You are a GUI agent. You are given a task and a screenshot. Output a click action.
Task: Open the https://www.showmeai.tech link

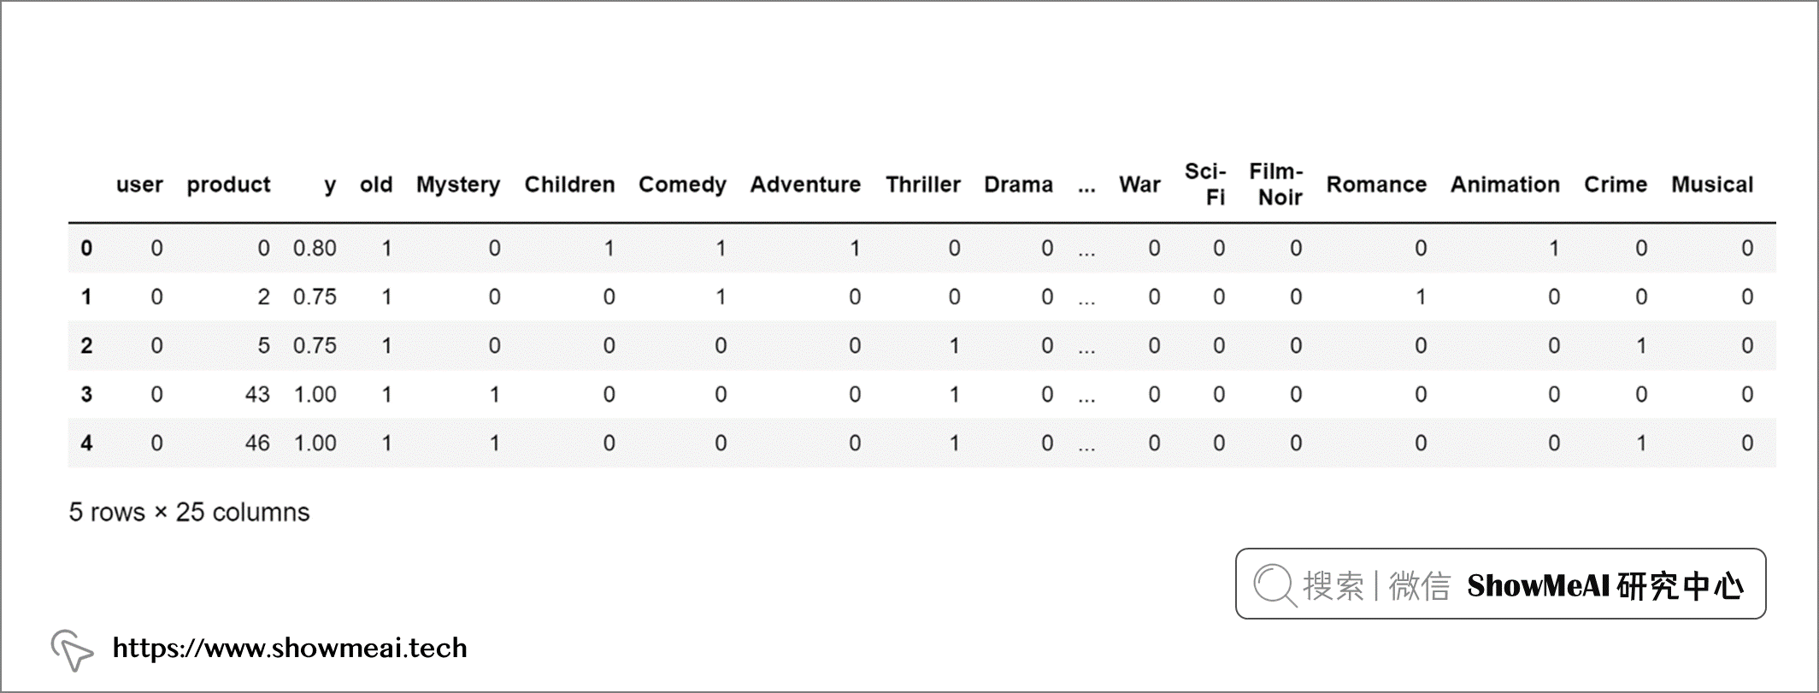click(x=290, y=648)
